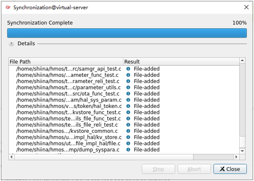Click the 100% progress label
This screenshot has width=254, height=181.
click(239, 23)
